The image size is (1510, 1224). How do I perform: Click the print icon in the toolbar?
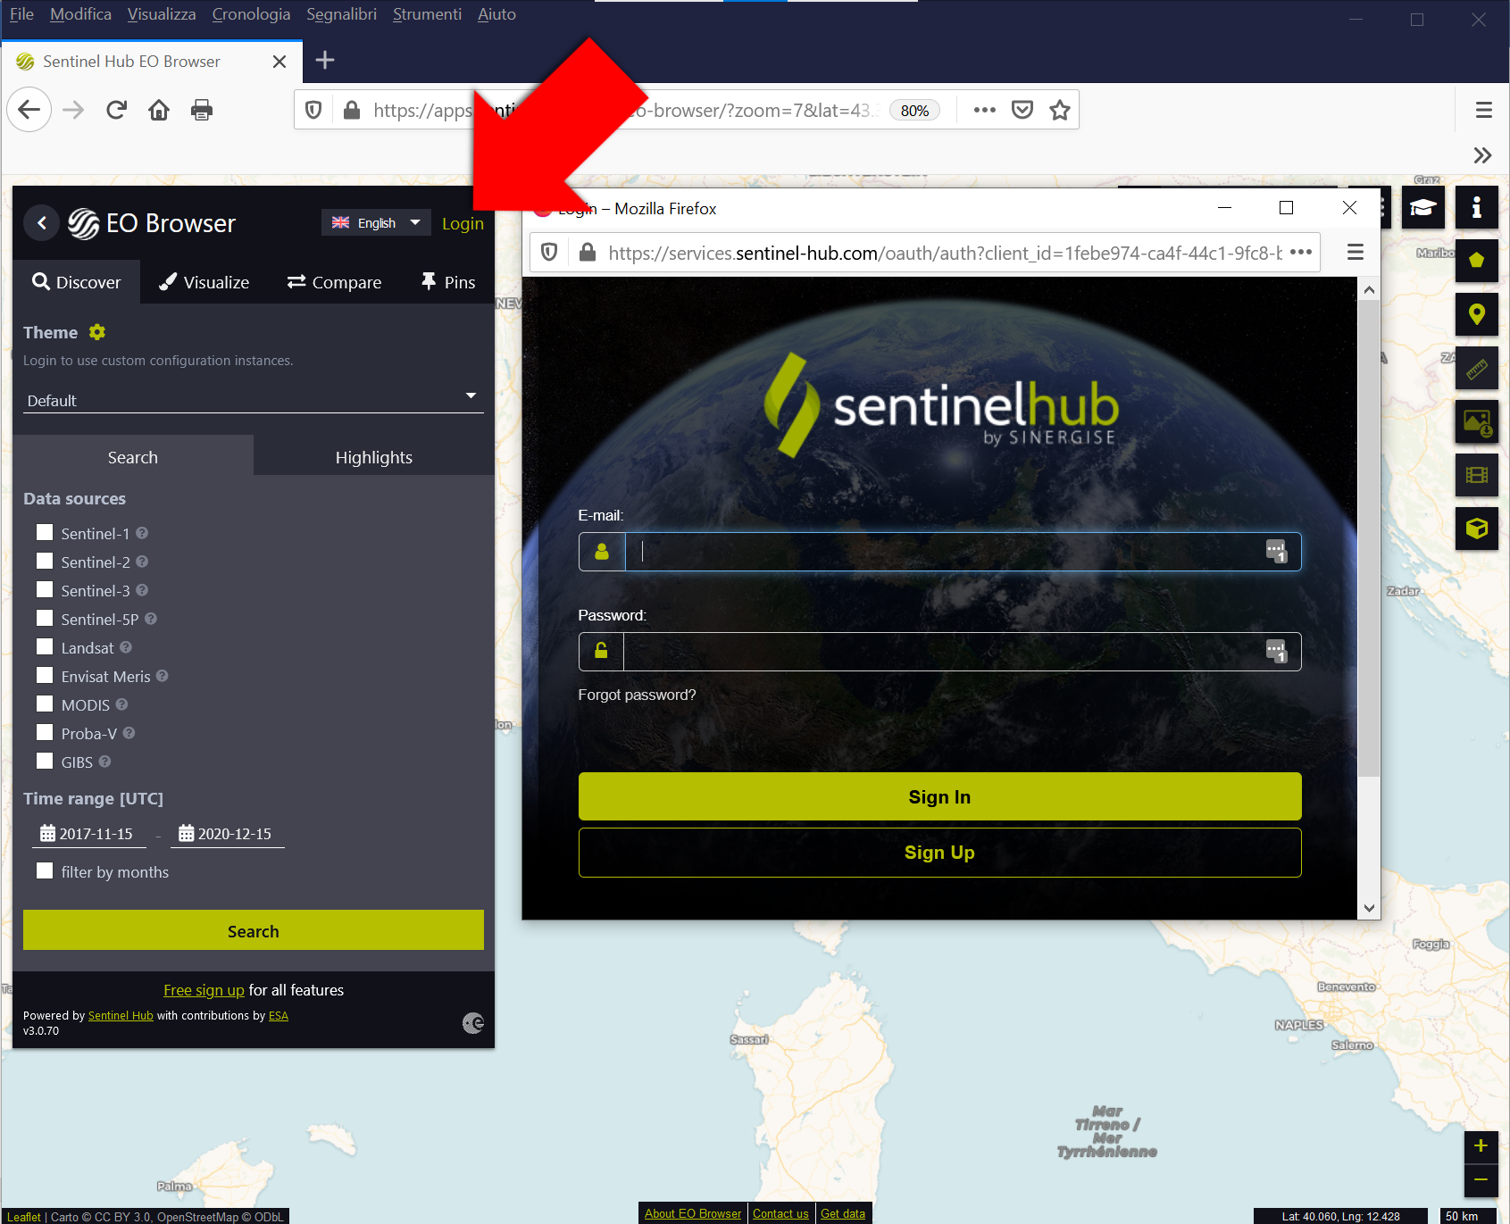click(x=202, y=110)
